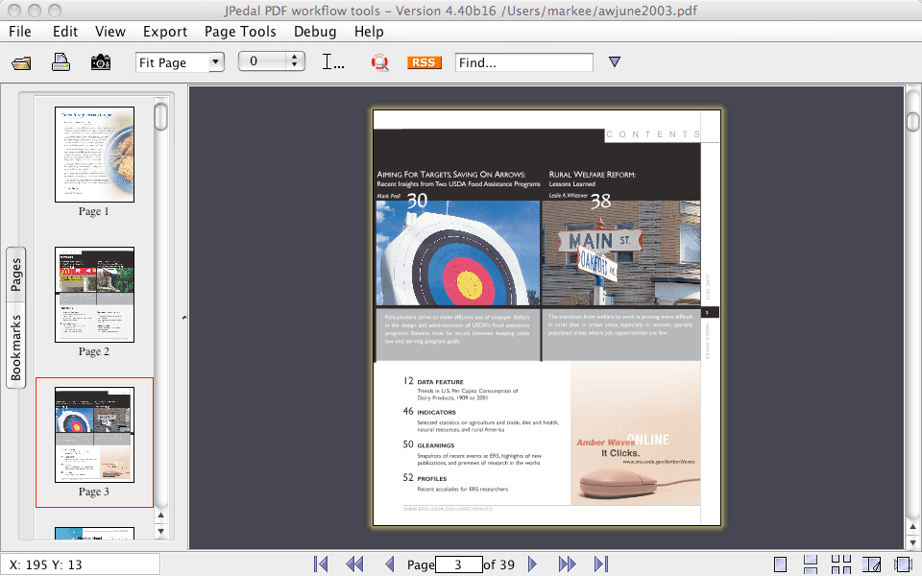Click the print document icon

point(61,62)
